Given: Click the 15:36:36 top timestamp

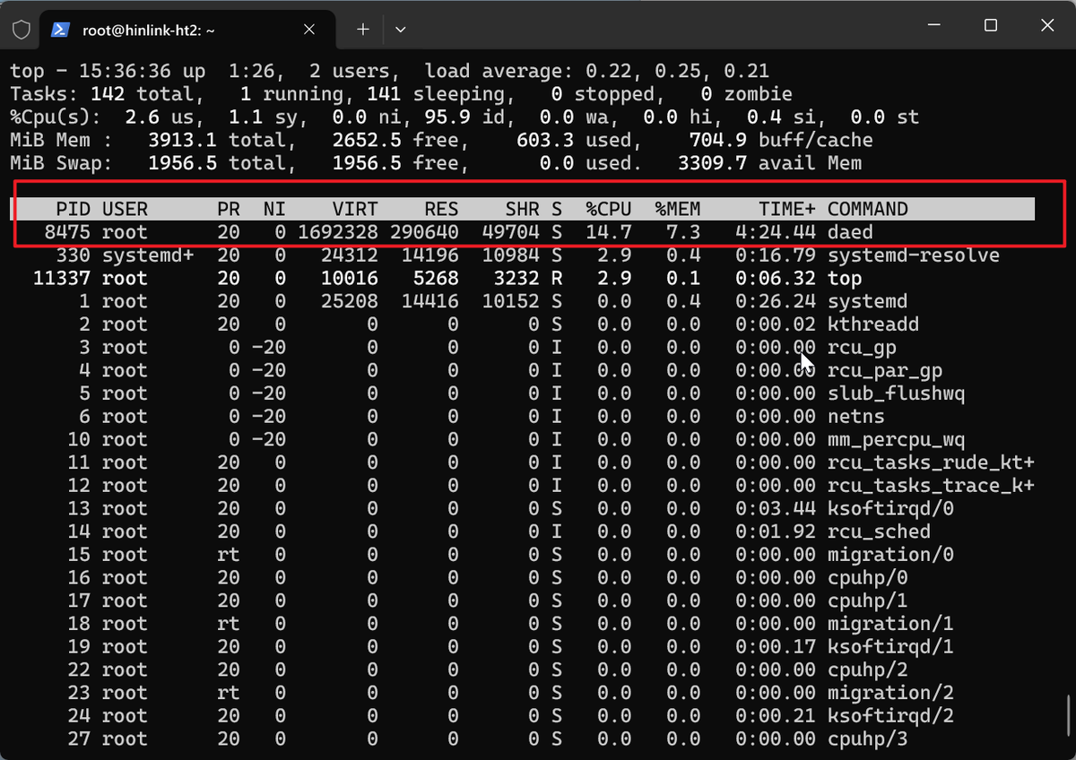Looking at the screenshot, I should pos(125,71).
